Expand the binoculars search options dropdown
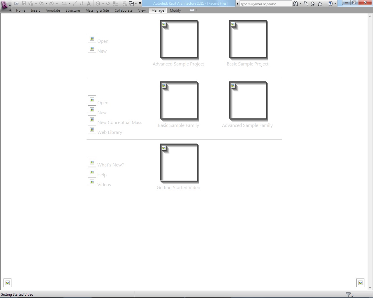Image resolution: width=373 pixels, height=298 pixels. 300,4
